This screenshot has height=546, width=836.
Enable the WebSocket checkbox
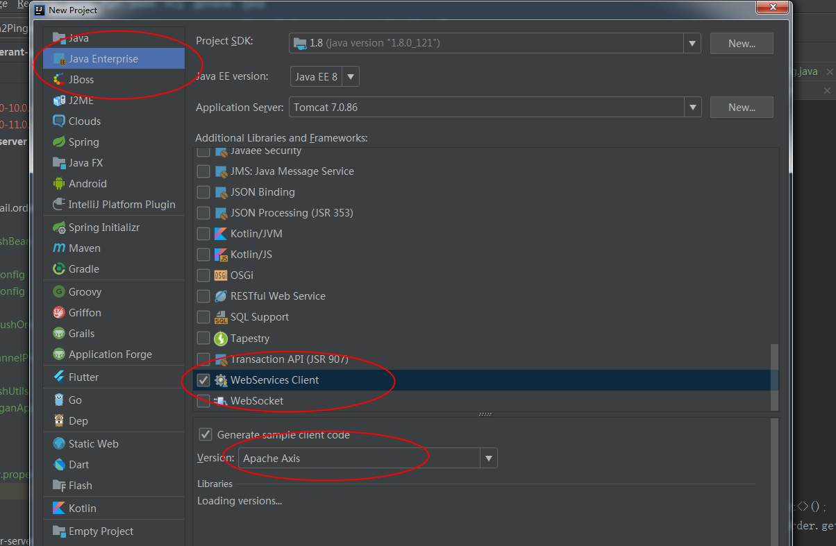[x=203, y=401]
